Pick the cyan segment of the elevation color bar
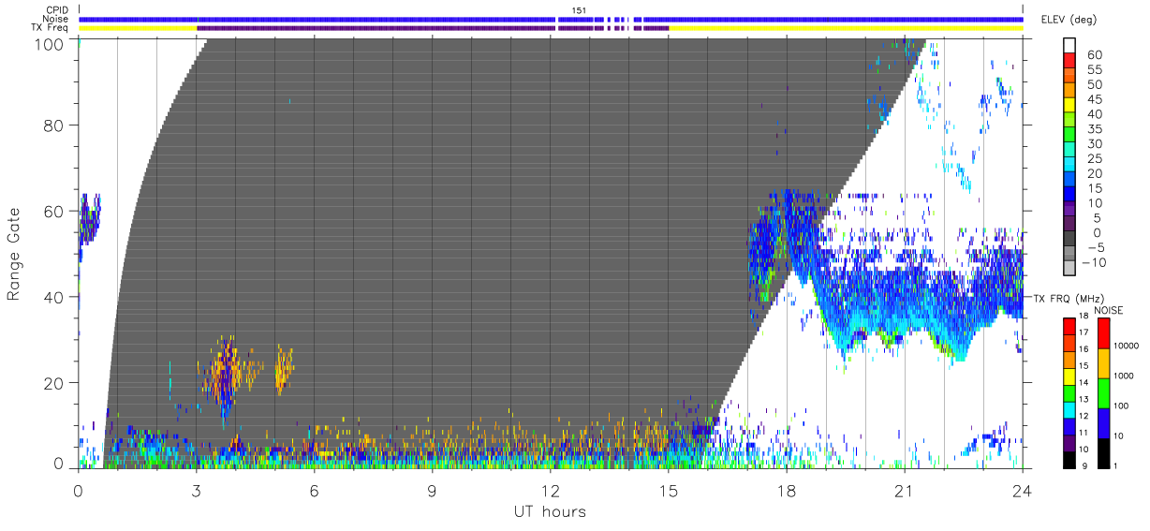Screen dimensions: 1150x531 point(1069,166)
